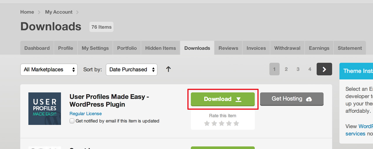Screen dimensions: 373x149
Task: Open the Date Purchased sort dropdown
Action: 132,70
